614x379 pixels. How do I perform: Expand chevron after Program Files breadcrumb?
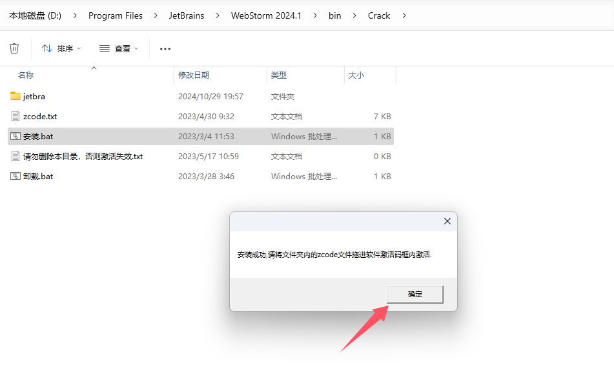(x=156, y=15)
